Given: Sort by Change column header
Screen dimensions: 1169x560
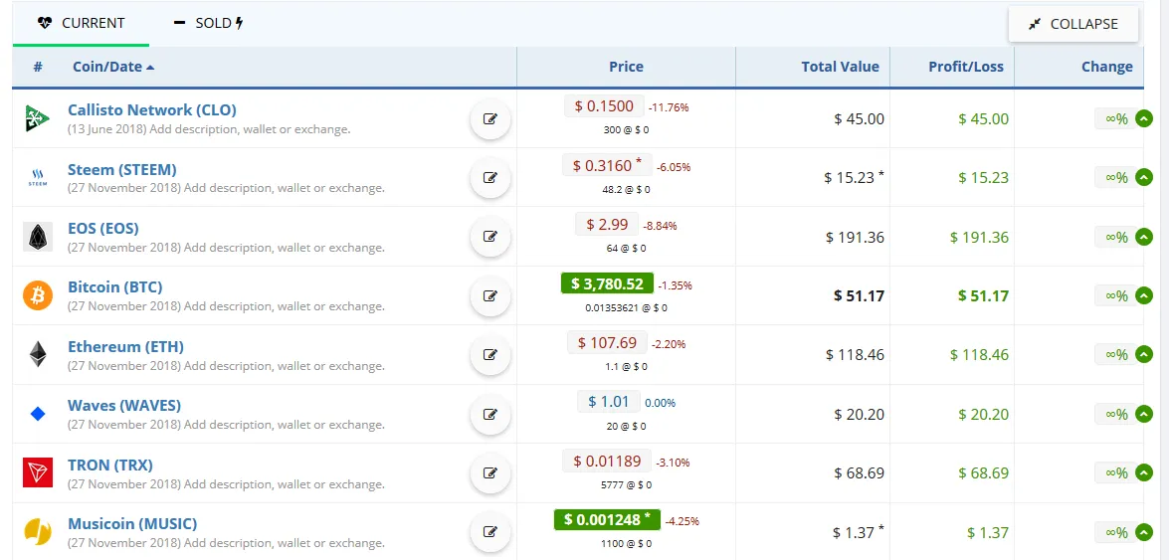Looking at the screenshot, I should [1107, 67].
